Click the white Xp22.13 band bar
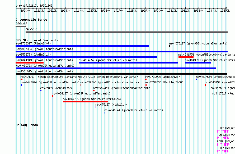 pos(21,26)
